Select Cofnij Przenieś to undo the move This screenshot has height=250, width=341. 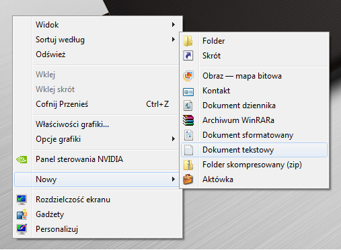[98, 104]
